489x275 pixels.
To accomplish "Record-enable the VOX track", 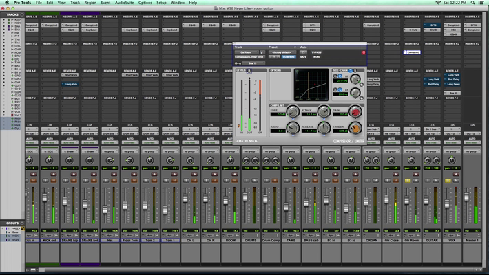I will point(456,175).
